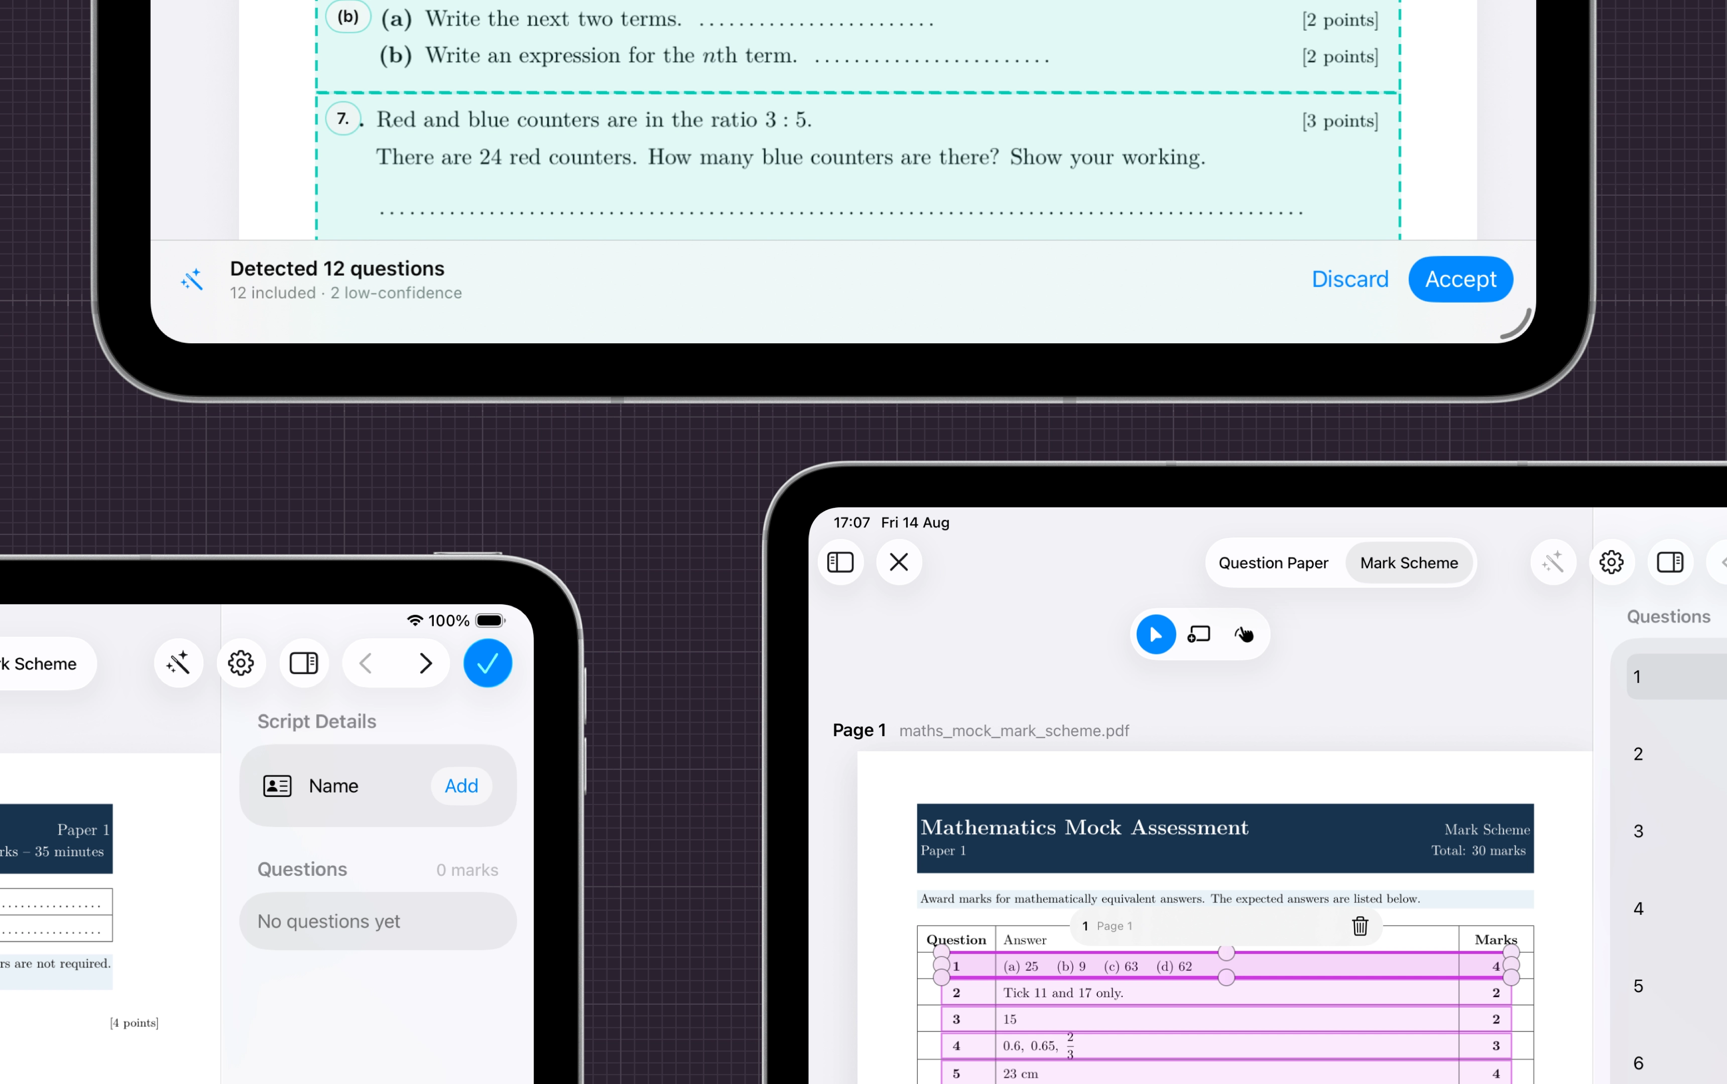
Task: Tap the Wi-Fi status icon
Action: [415, 620]
